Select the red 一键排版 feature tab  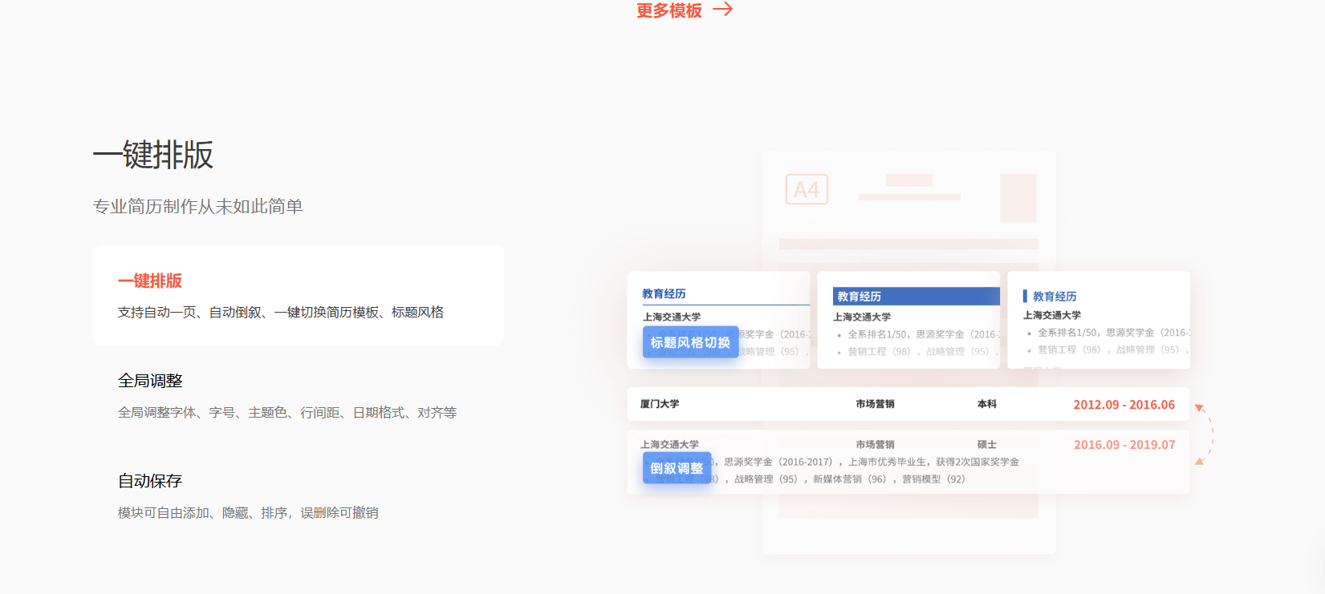pos(150,281)
